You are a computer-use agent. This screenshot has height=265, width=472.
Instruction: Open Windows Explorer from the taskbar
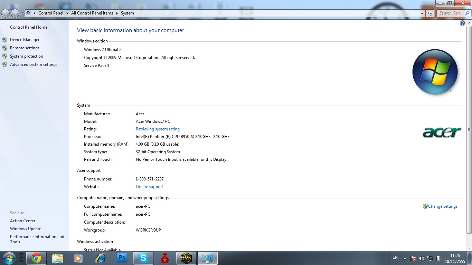pos(58,258)
